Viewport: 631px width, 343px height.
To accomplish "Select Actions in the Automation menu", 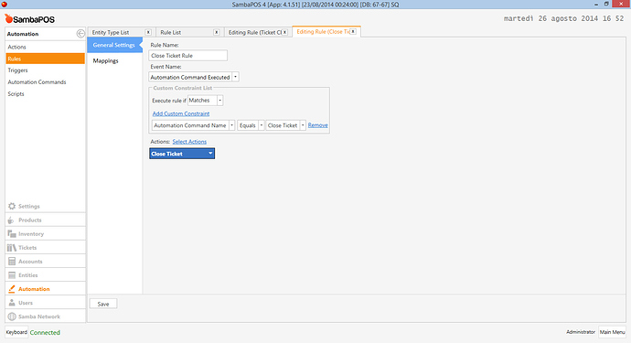I will pyautogui.click(x=45, y=47).
